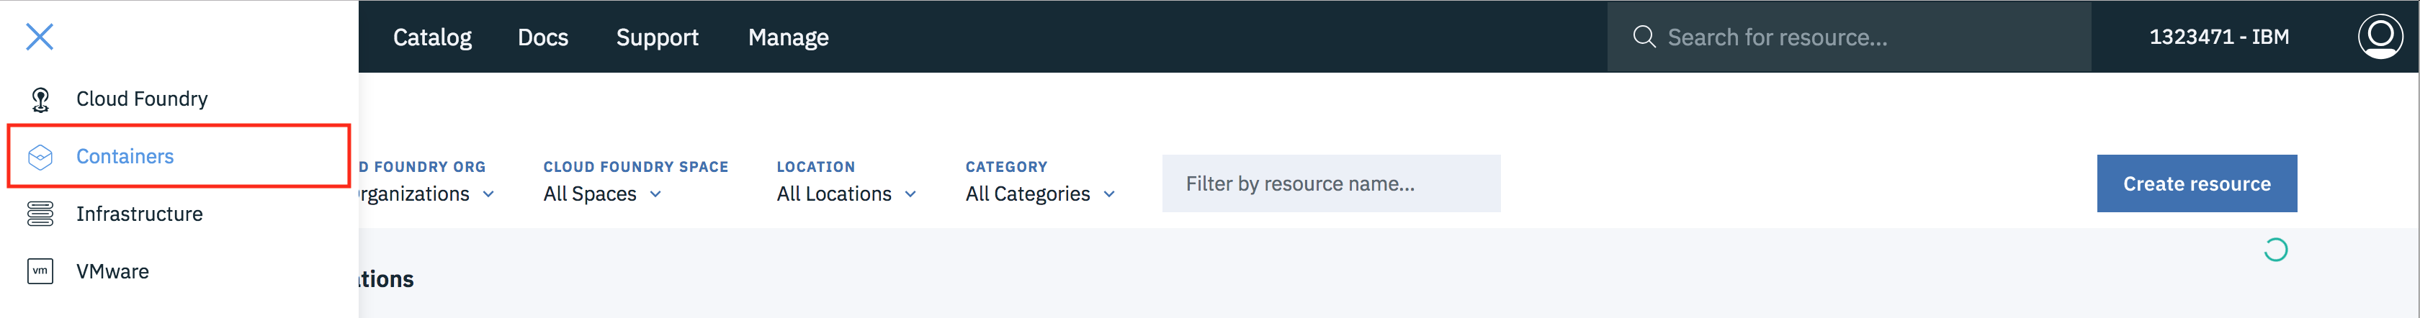
Task: Open Containers from the side menu
Action: pos(125,157)
